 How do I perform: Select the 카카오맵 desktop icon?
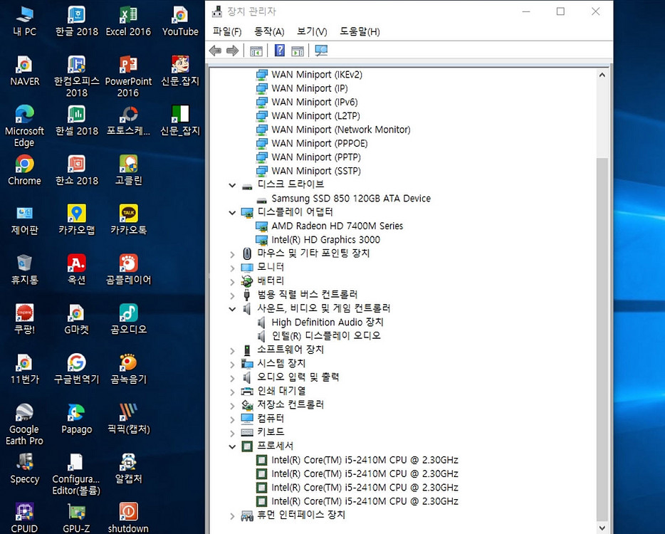point(77,220)
